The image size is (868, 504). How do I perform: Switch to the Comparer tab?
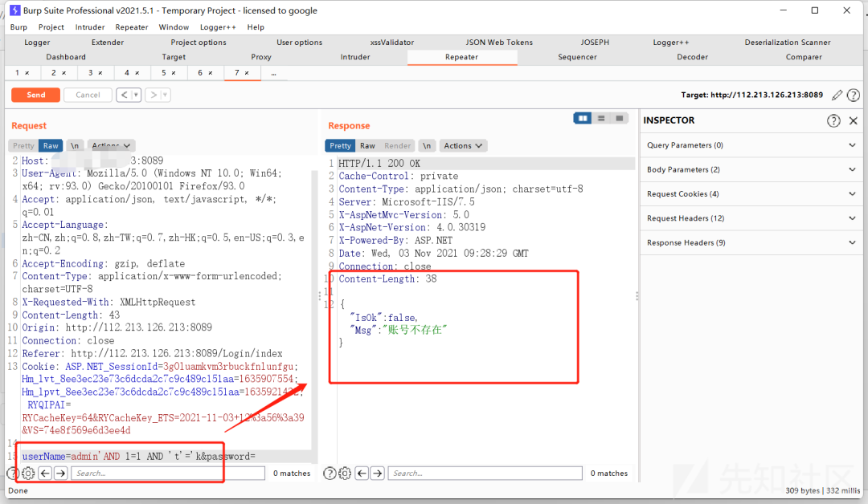[x=804, y=57]
